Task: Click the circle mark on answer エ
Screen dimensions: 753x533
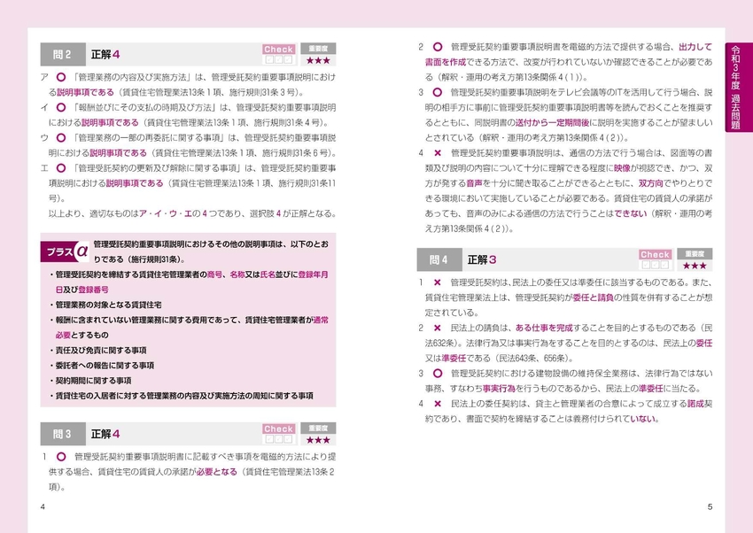Action: (x=61, y=168)
